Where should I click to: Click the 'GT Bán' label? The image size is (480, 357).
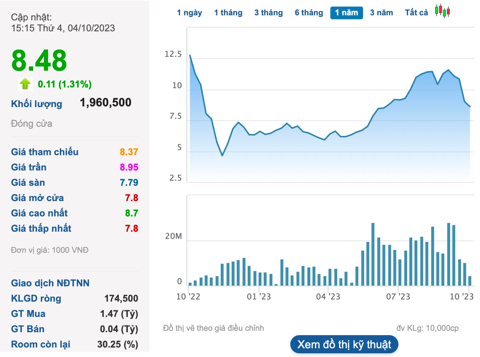[x=28, y=329]
